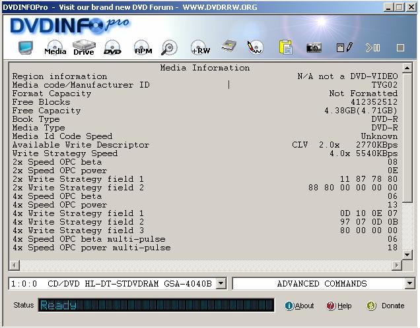Copy info with the clipboard icon

click(x=285, y=48)
